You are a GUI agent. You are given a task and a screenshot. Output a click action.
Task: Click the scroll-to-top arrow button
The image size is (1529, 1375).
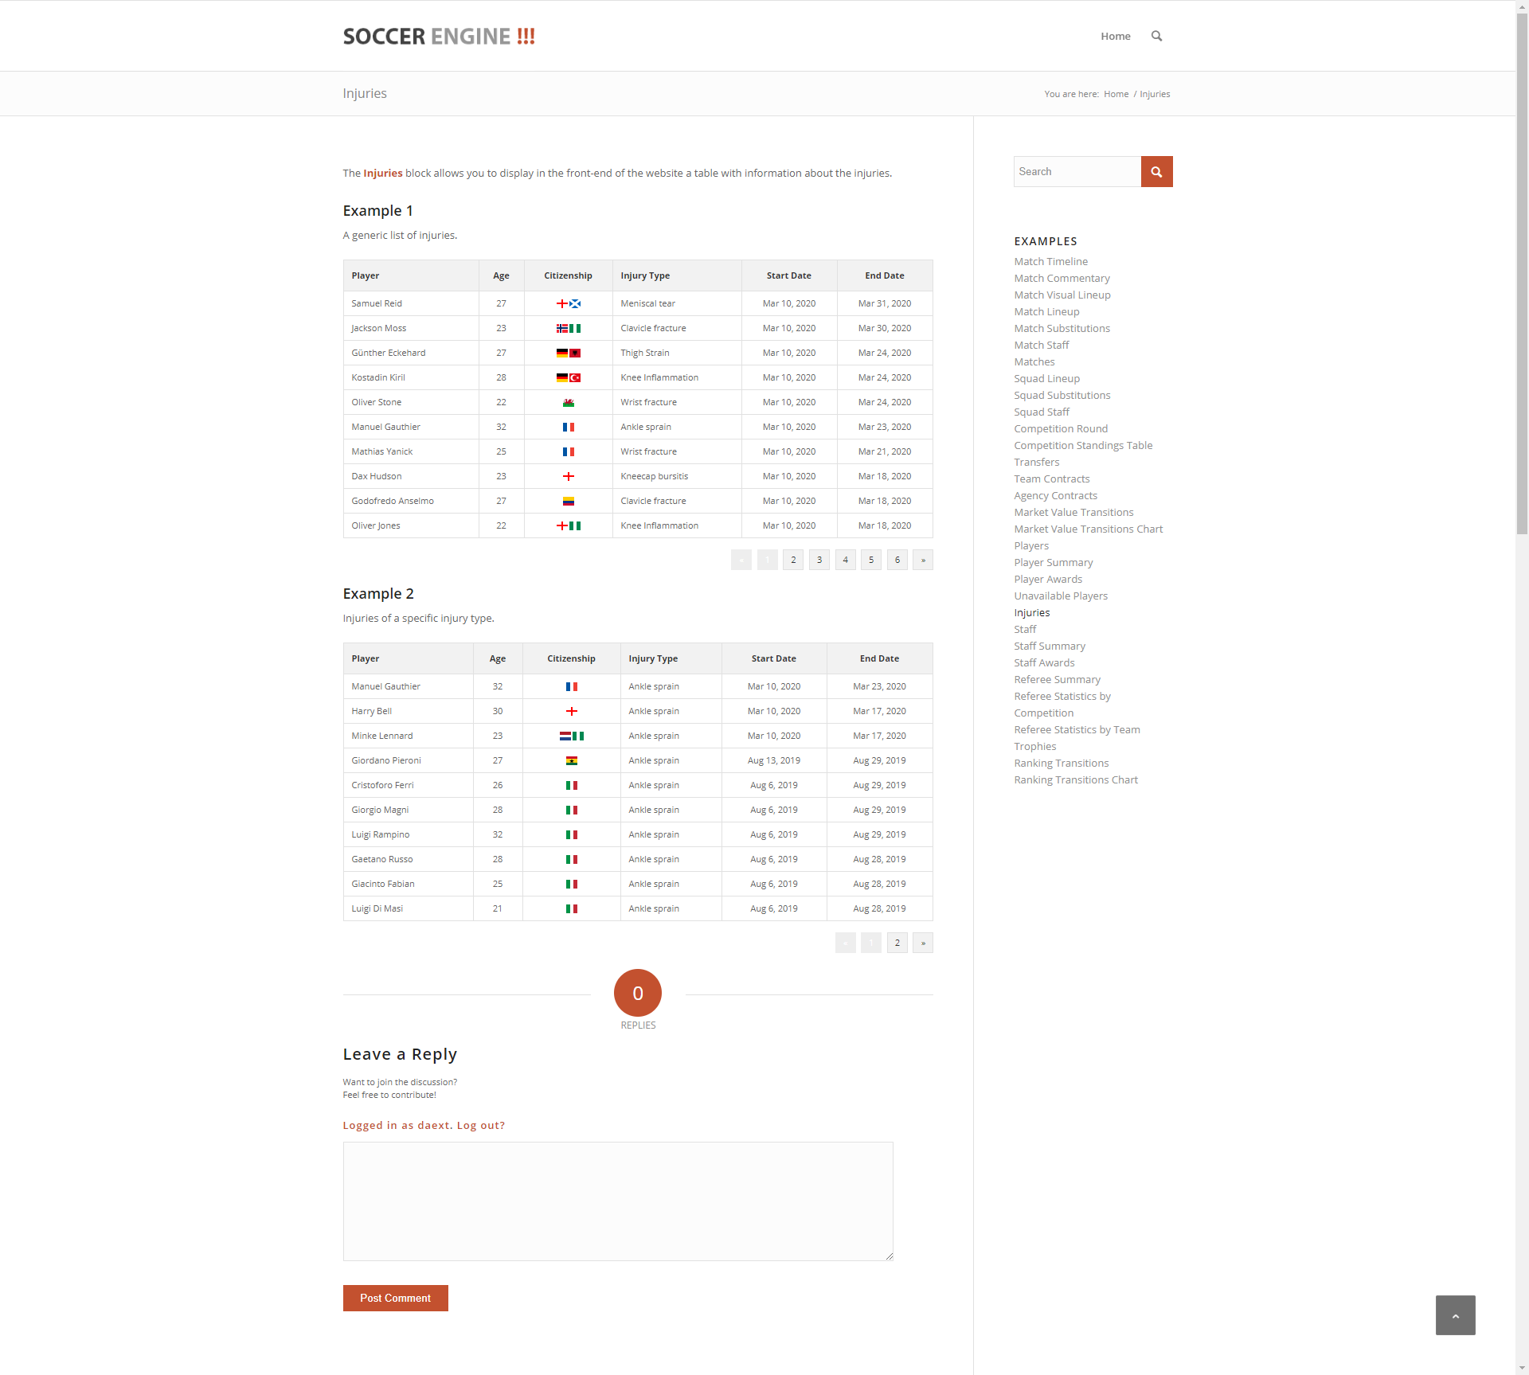pyautogui.click(x=1455, y=1315)
